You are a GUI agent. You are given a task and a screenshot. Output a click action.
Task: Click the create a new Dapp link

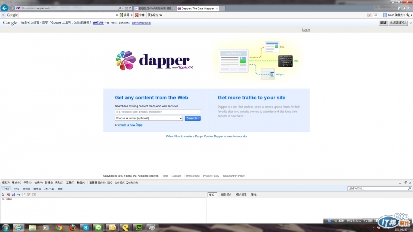coord(131,125)
